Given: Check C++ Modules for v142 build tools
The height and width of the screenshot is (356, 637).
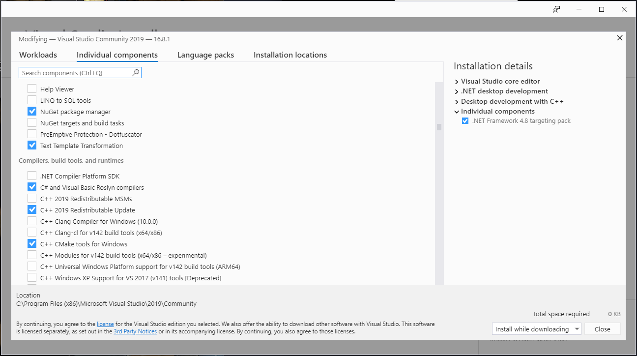Looking at the screenshot, I should 32,255.
